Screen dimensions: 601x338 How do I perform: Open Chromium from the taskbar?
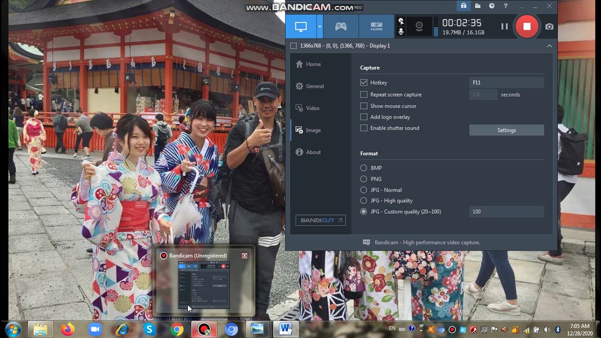(231, 330)
